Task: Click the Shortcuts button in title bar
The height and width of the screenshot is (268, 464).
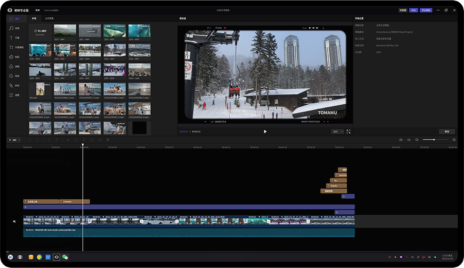Action: [403, 10]
